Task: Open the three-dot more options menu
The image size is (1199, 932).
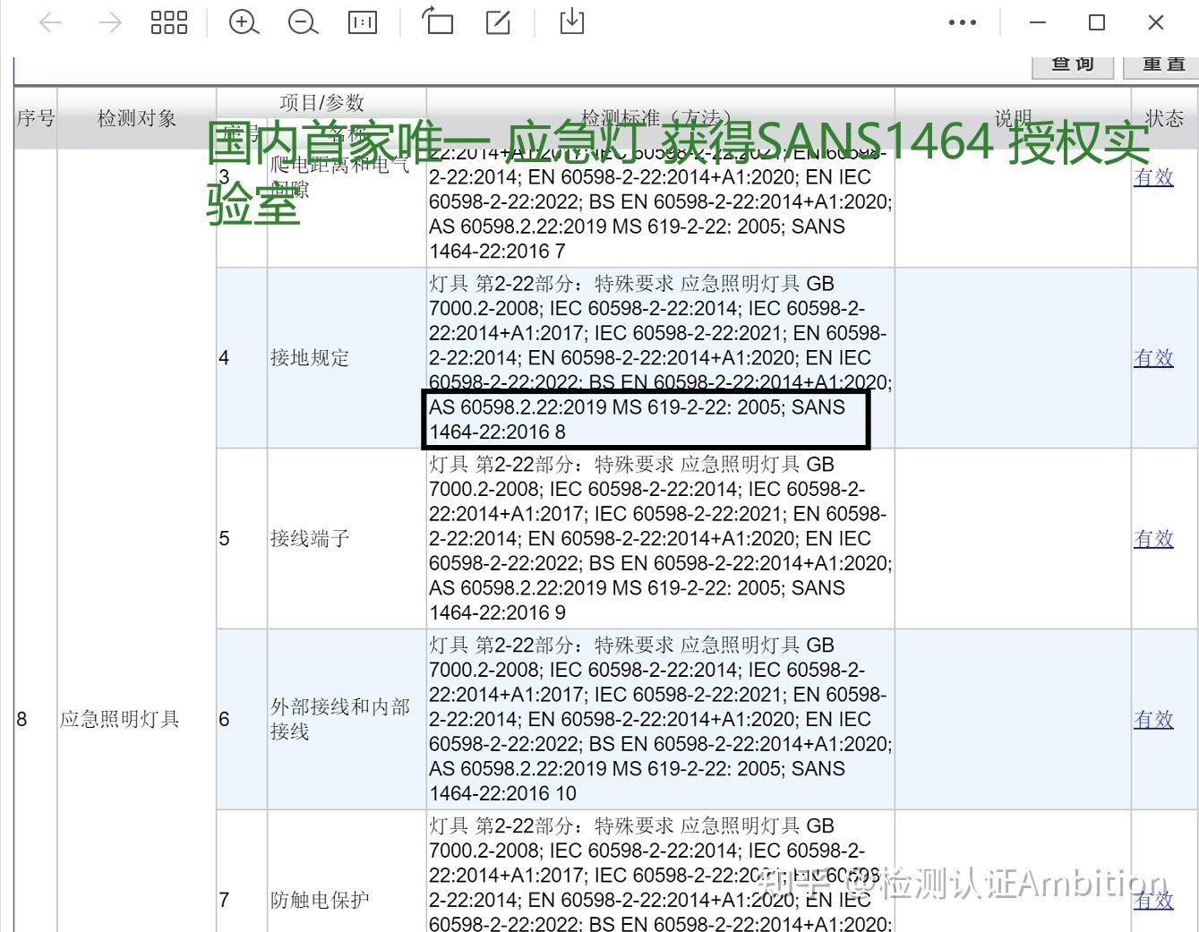Action: tap(963, 22)
